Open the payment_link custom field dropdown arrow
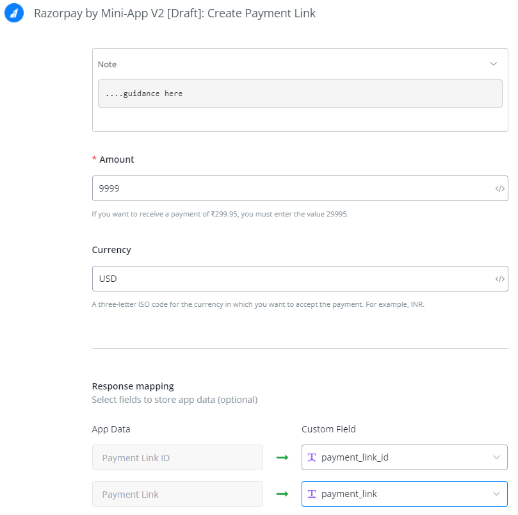 pyautogui.click(x=496, y=494)
